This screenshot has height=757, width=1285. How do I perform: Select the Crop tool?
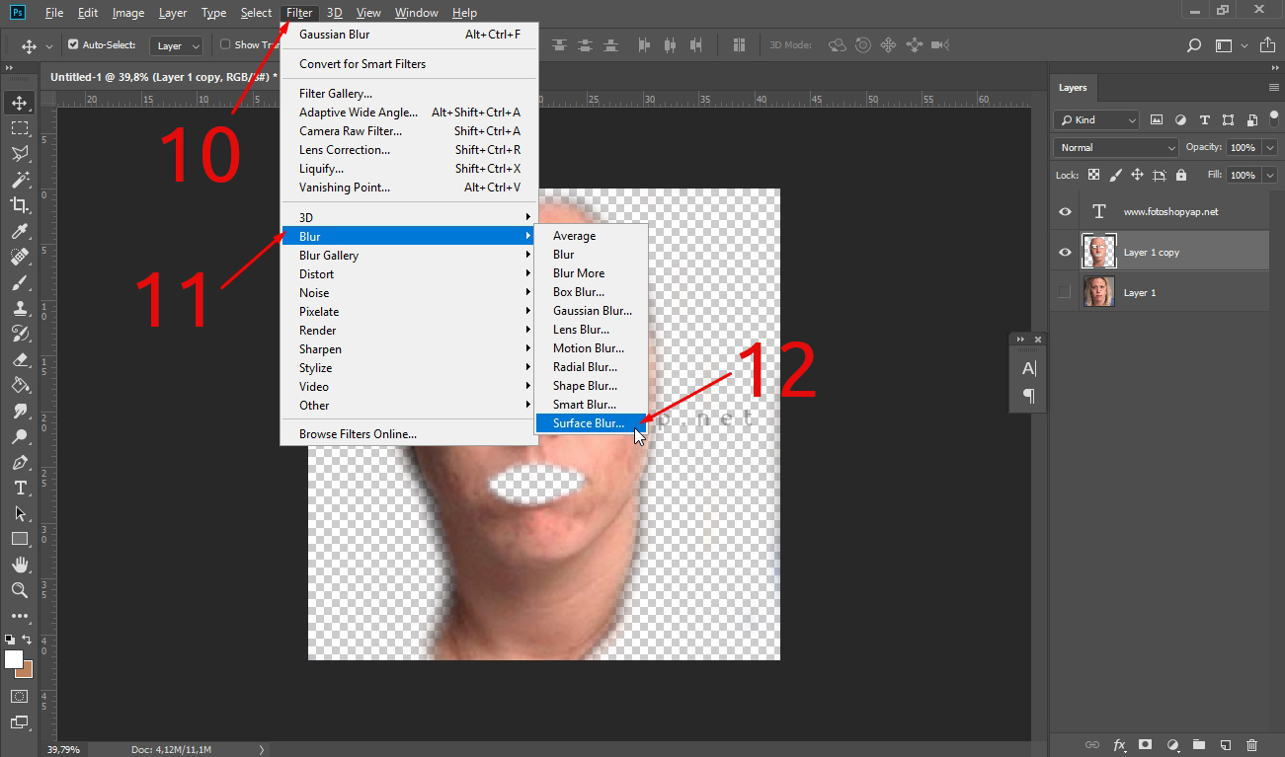tap(19, 205)
